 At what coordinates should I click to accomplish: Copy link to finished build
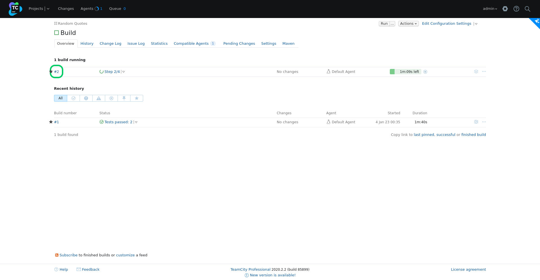click(x=474, y=135)
